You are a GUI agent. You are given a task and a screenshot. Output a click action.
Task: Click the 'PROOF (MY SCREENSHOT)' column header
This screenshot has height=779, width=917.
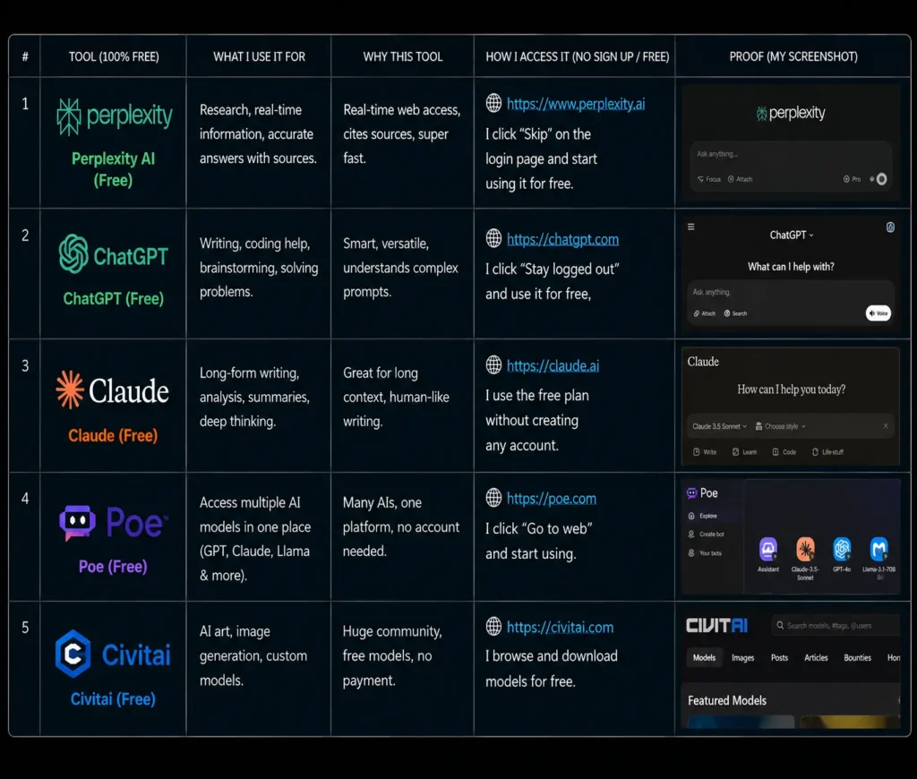point(793,56)
